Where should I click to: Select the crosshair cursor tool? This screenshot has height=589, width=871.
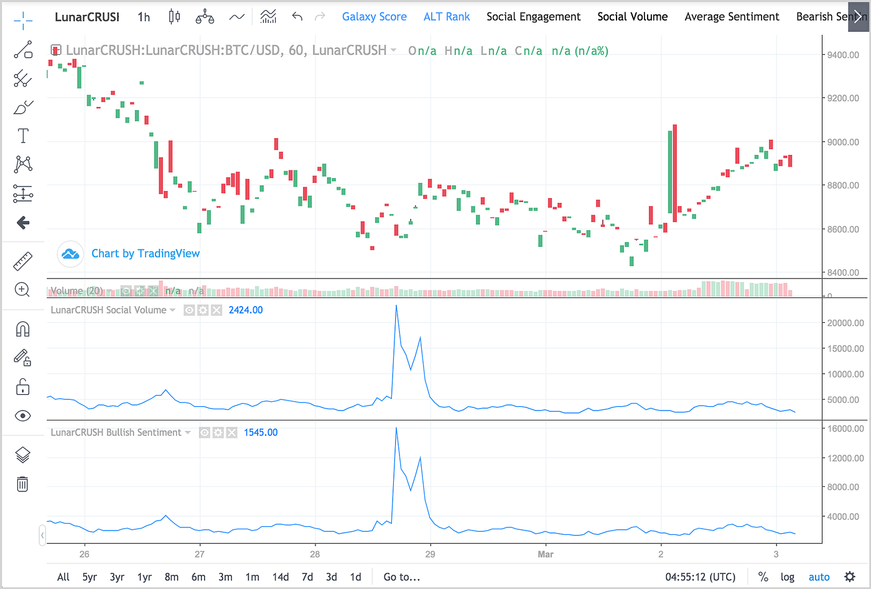tap(23, 19)
